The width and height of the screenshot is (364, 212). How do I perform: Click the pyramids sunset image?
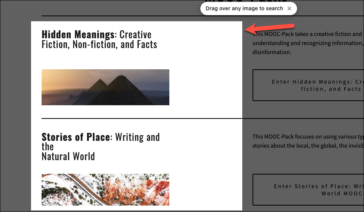tap(105, 87)
